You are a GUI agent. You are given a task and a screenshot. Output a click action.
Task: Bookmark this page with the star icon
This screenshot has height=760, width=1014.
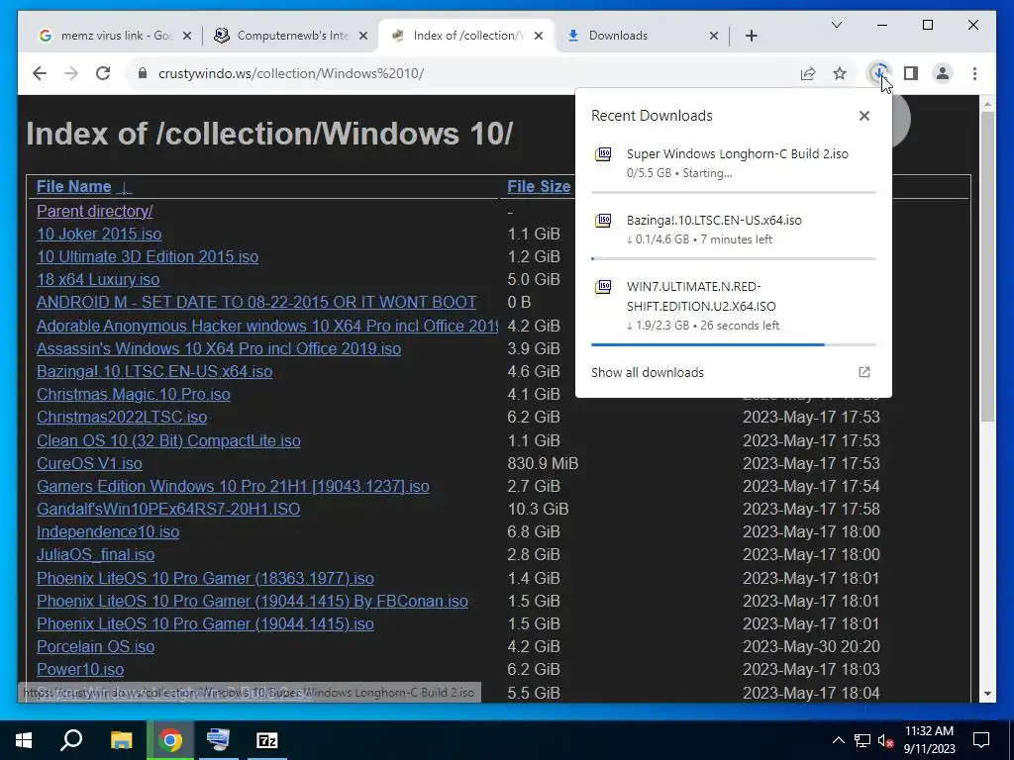pos(840,73)
